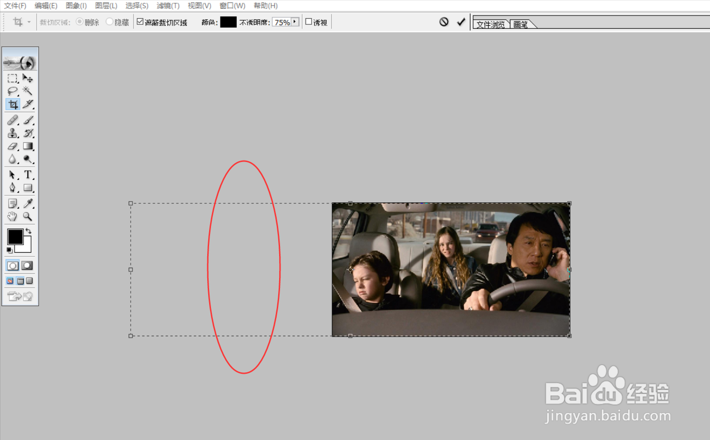
Task: Select the Blur tool
Action: (x=13, y=160)
